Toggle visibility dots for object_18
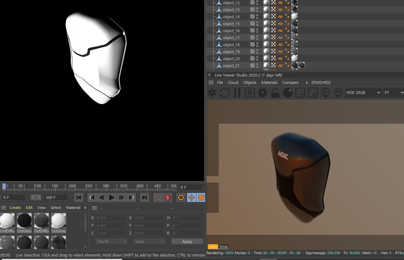This screenshot has width=404, height=260. [257, 44]
